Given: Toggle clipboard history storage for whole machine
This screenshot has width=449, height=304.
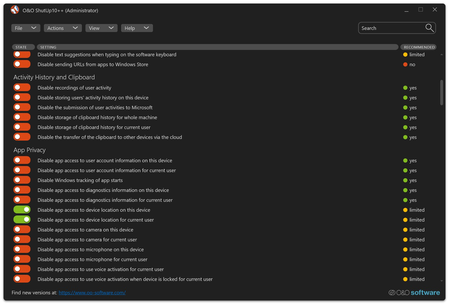Looking at the screenshot, I should (x=22, y=117).
